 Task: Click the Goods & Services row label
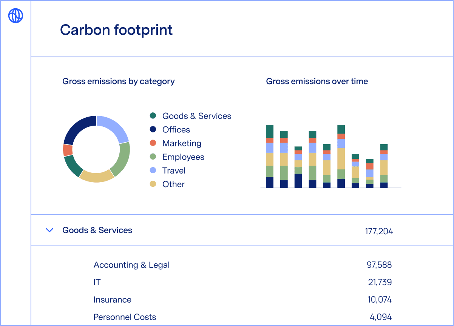pyautogui.click(x=97, y=230)
